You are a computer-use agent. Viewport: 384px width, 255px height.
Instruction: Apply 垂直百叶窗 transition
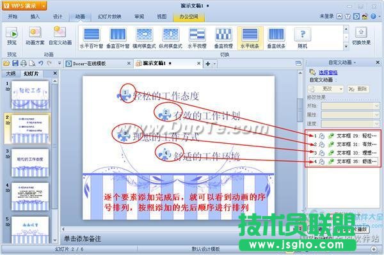pyautogui.click(x=118, y=38)
